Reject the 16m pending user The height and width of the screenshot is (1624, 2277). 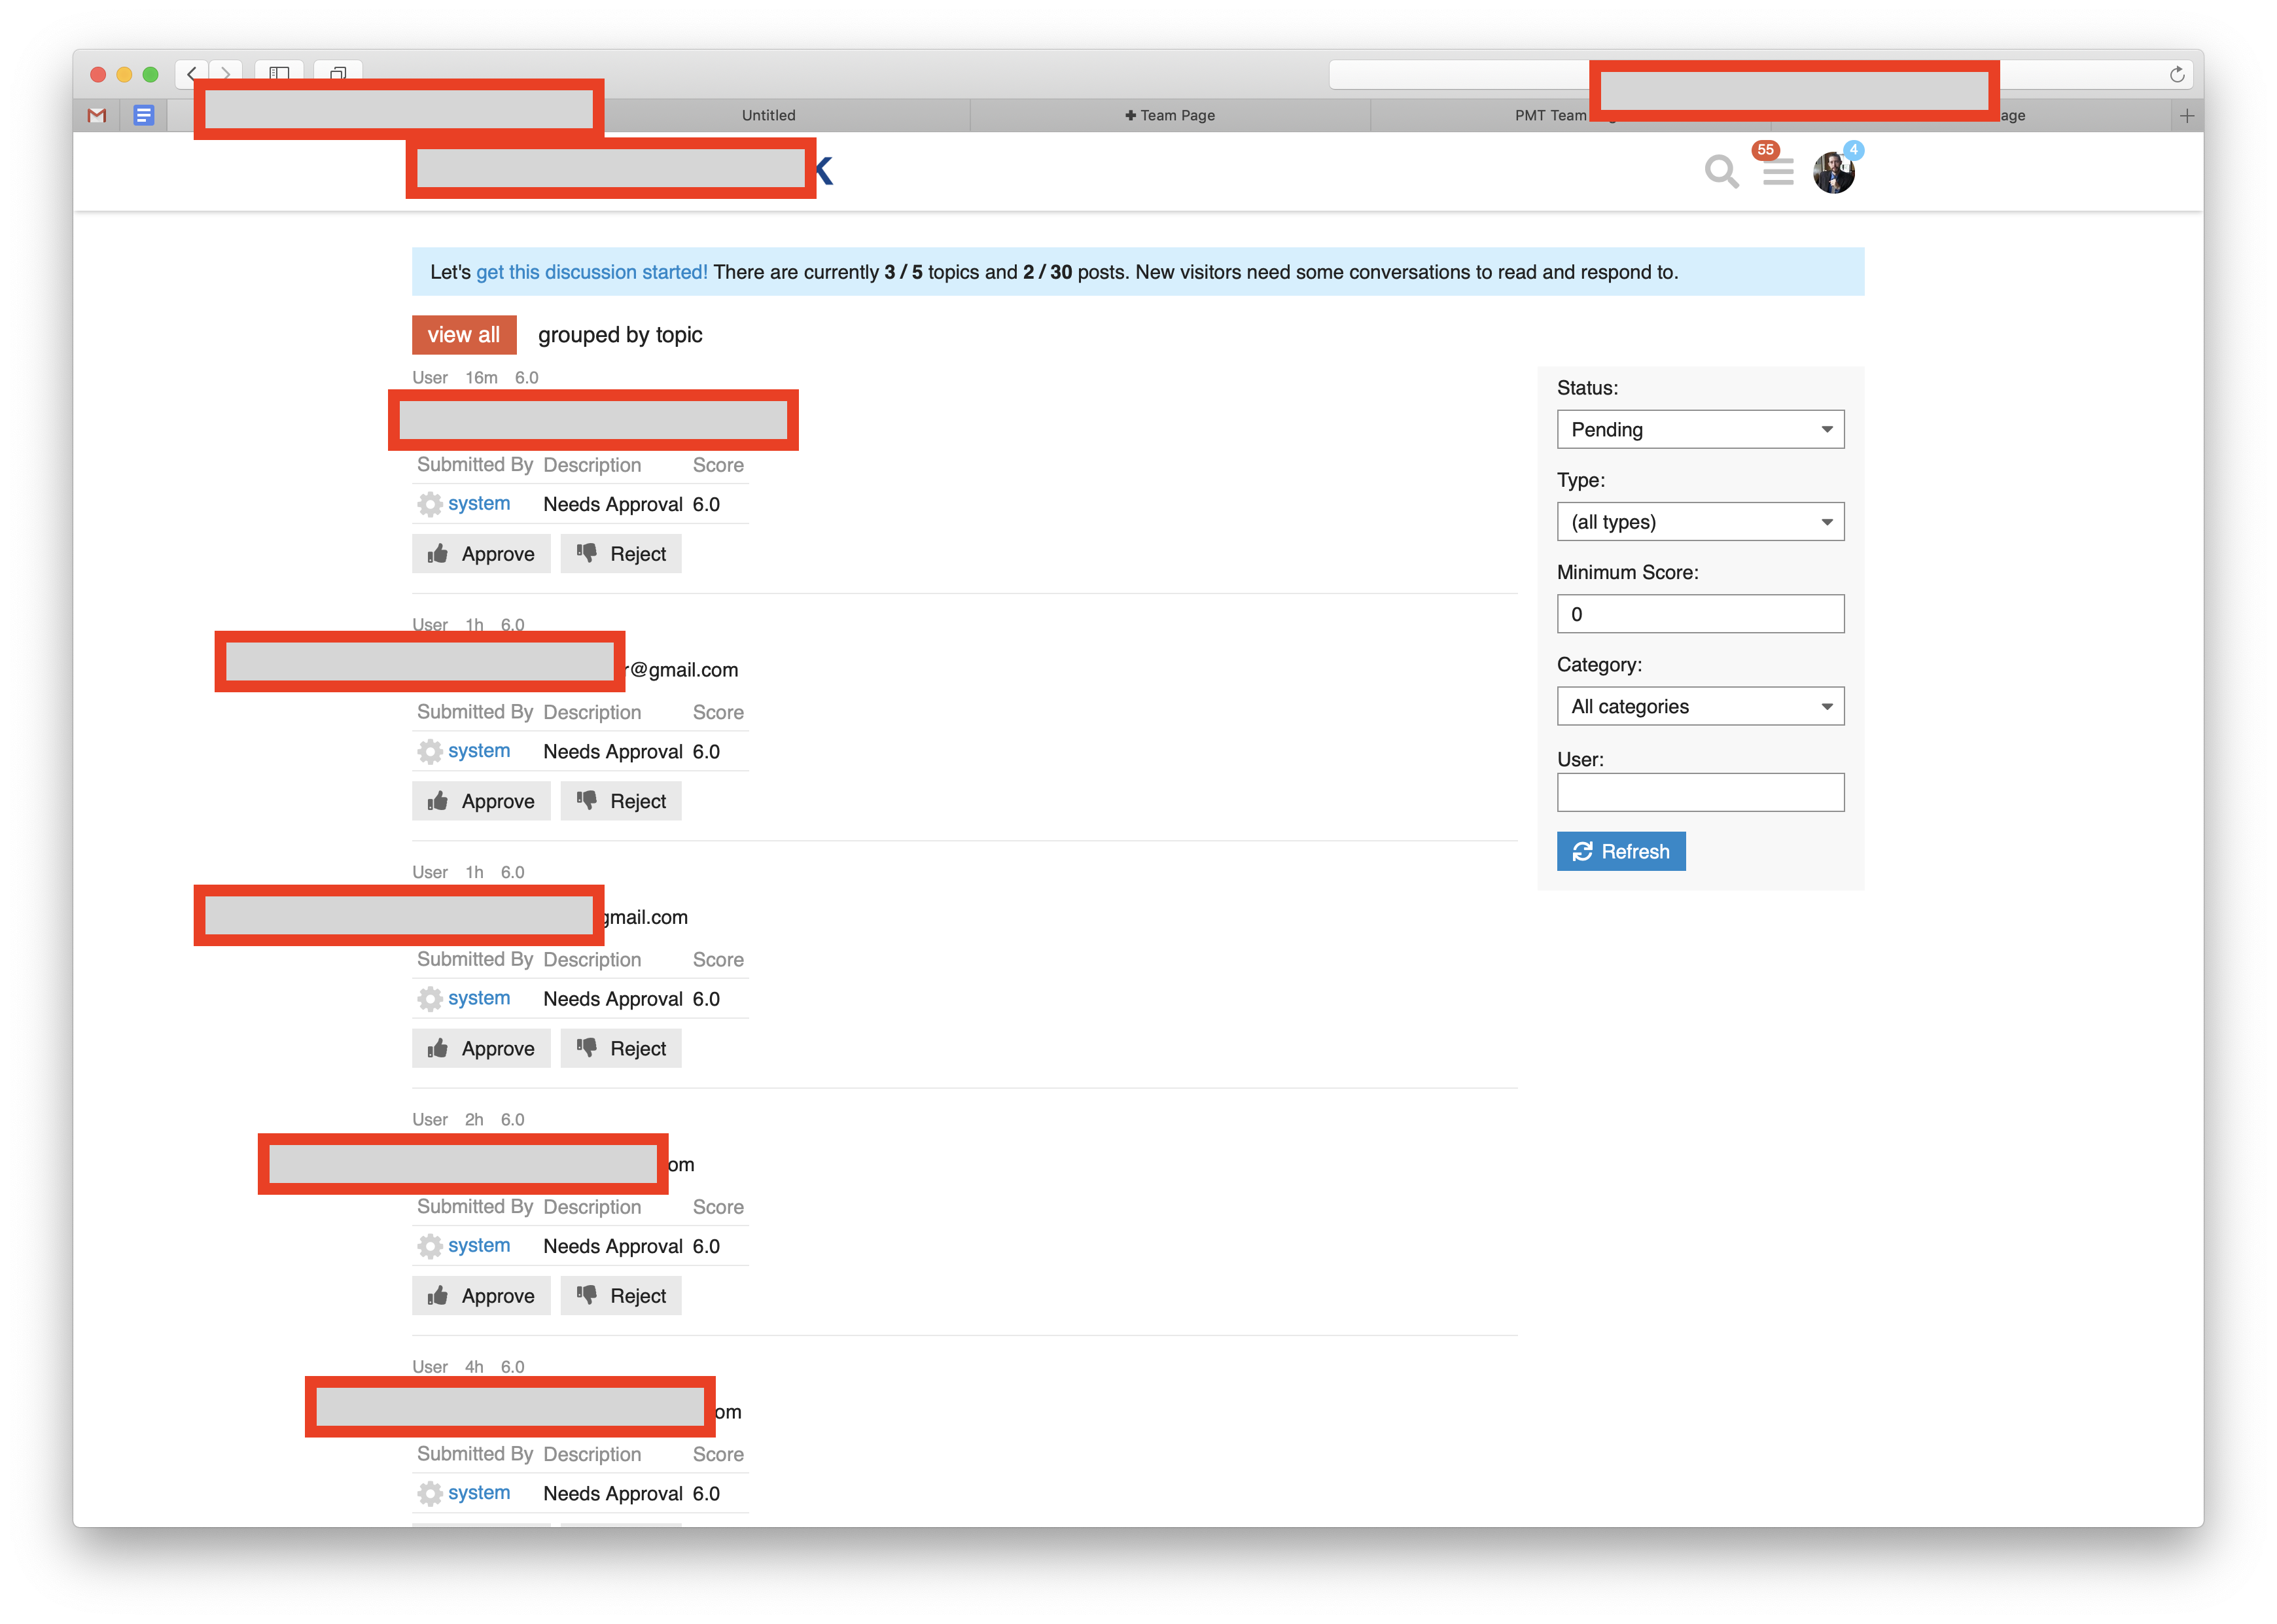pyautogui.click(x=621, y=554)
